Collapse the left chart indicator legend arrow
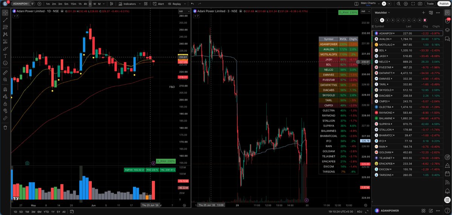Screen dimensions: 452x215 15,16
